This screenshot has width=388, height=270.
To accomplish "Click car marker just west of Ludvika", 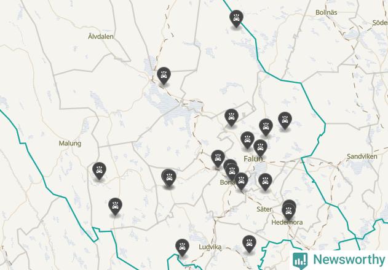I will pos(183,247).
